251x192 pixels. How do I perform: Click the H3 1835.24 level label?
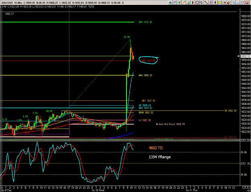tap(145, 105)
